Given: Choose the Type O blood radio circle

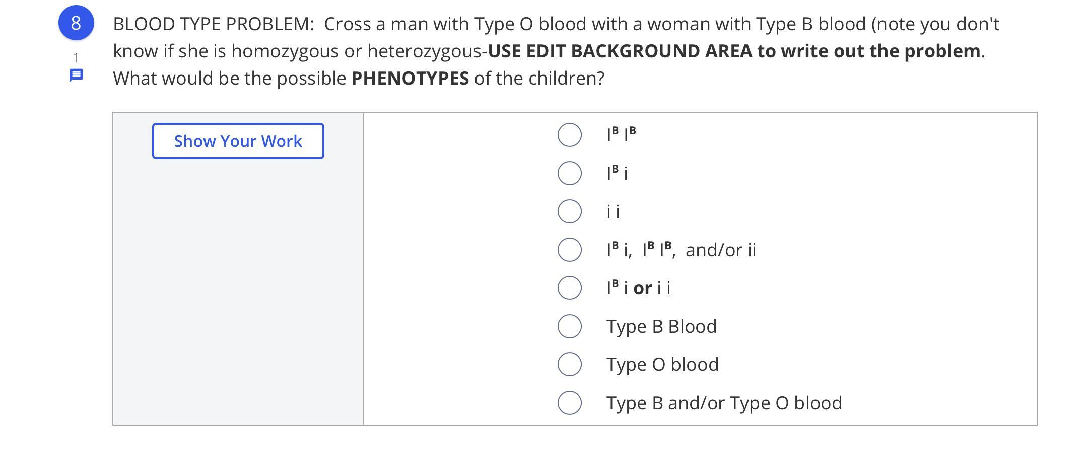Looking at the screenshot, I should pos(570,364).
